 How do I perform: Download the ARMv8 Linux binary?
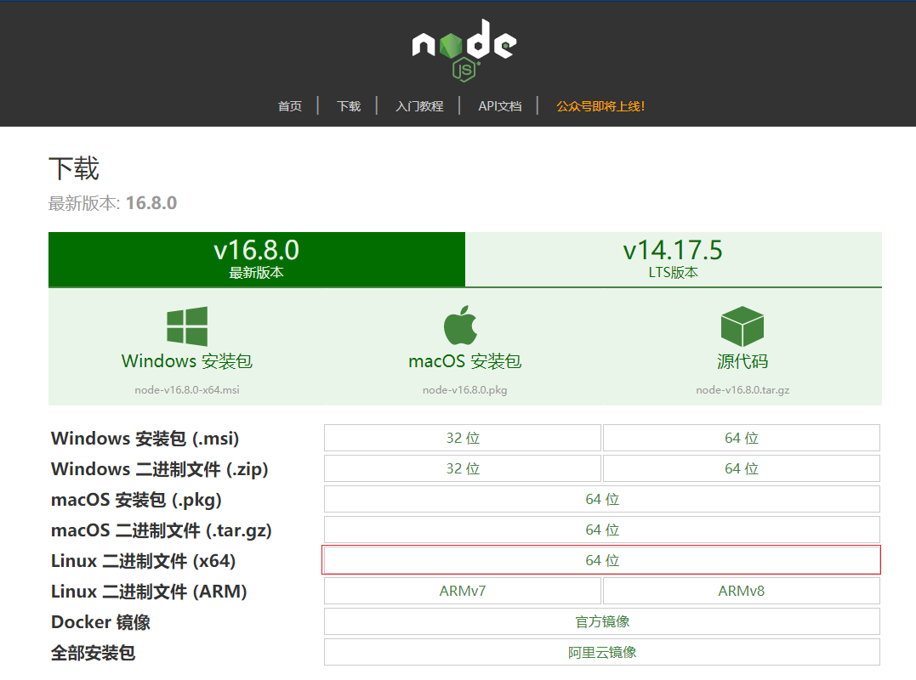tap(741, 590)
